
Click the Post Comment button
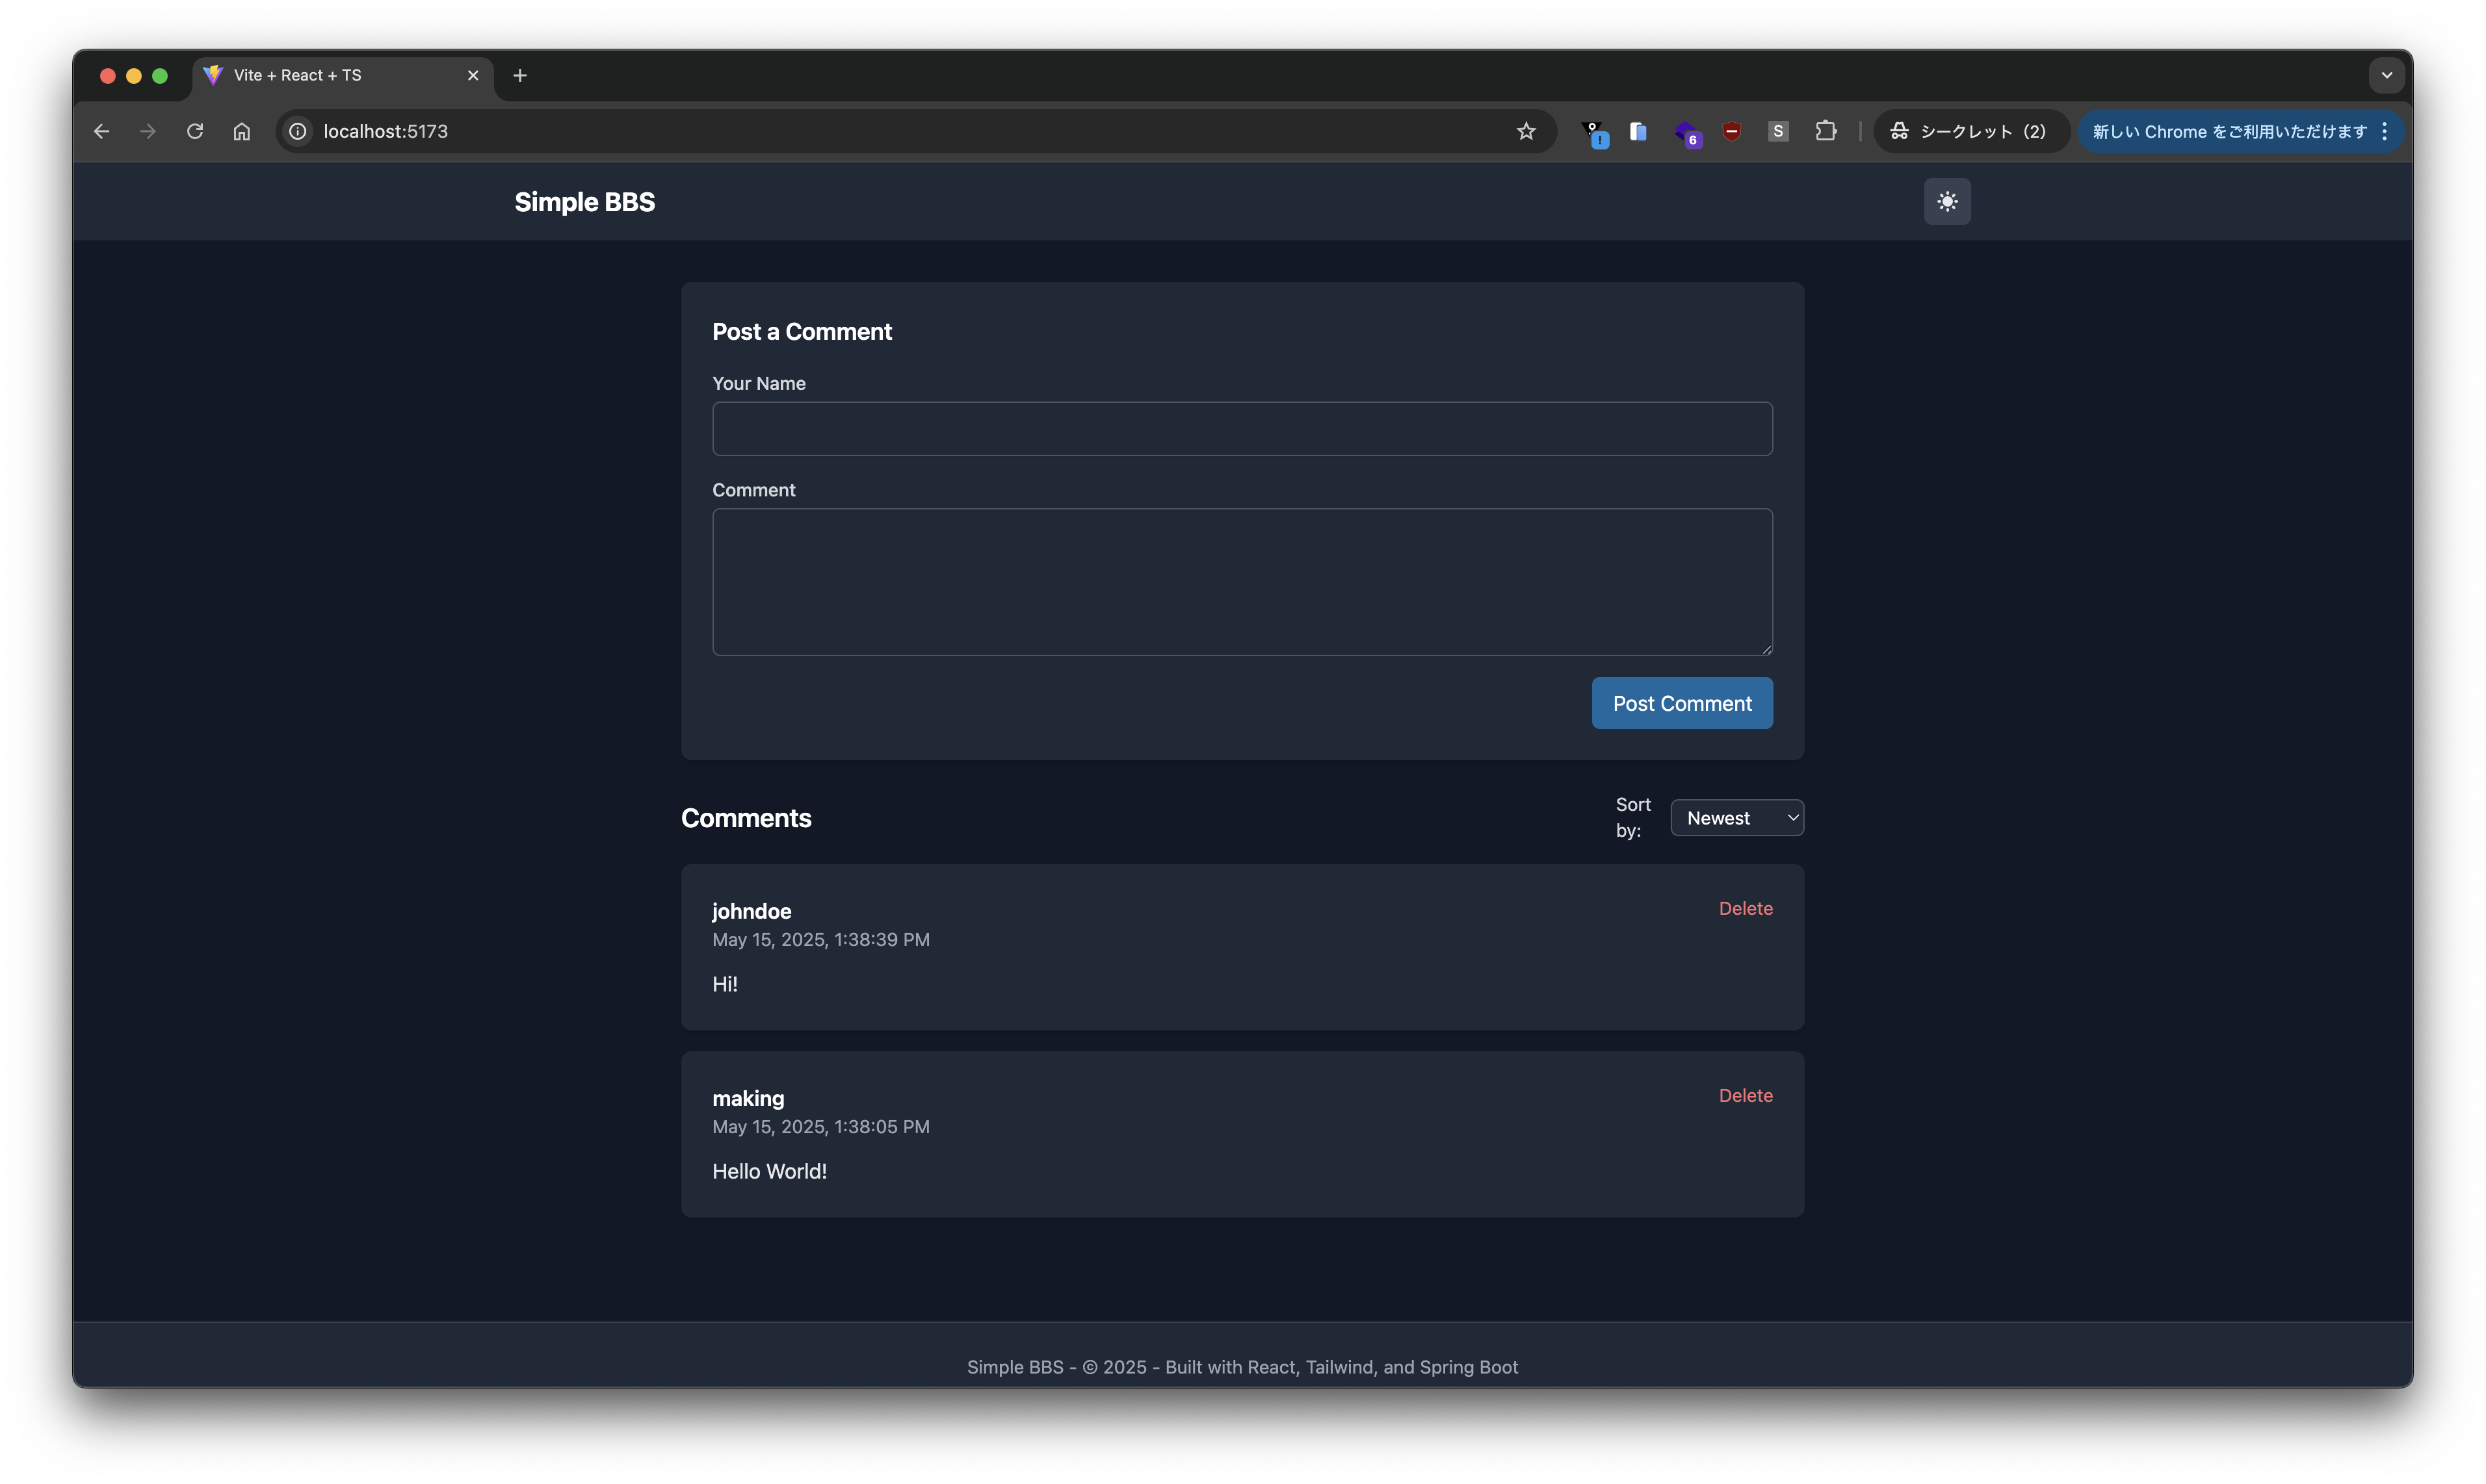1681,703
